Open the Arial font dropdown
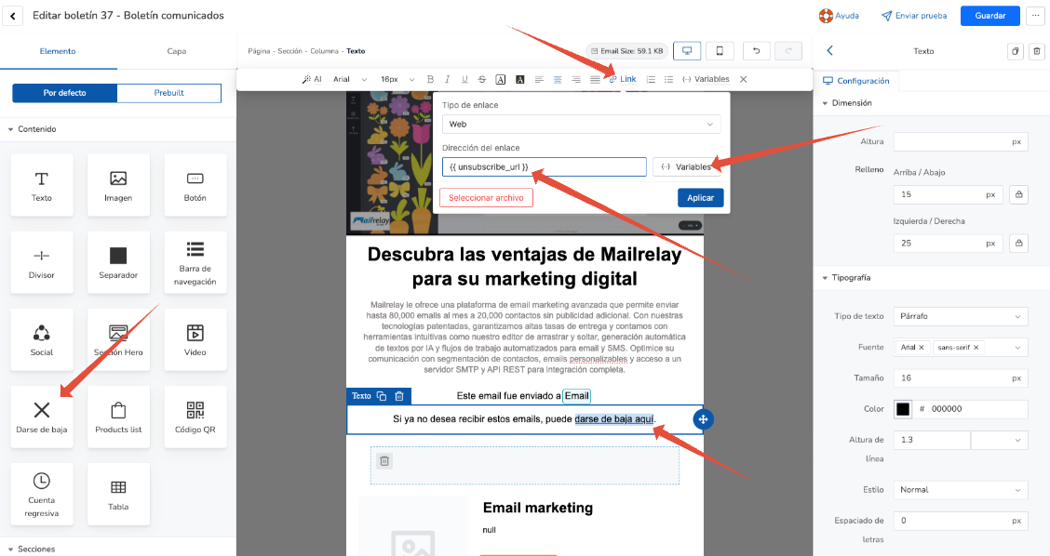1050x556 pixels. [350, 79]
